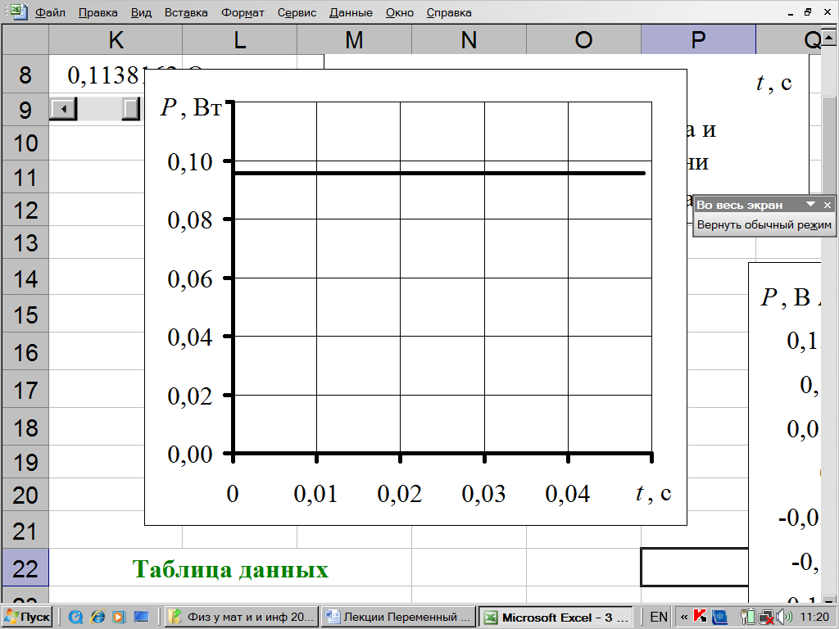Open the Сервис menu
The height and width of the screenshot is (629, 839).
click(x=297, y=12)
